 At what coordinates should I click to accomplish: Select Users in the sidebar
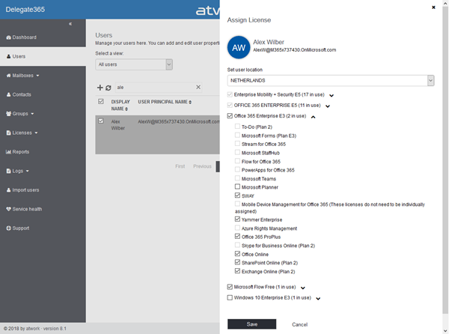click(16, 56)
